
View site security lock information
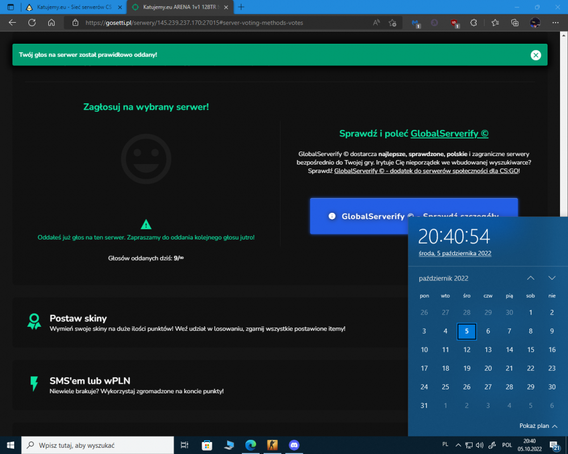[x=76, y=23]
